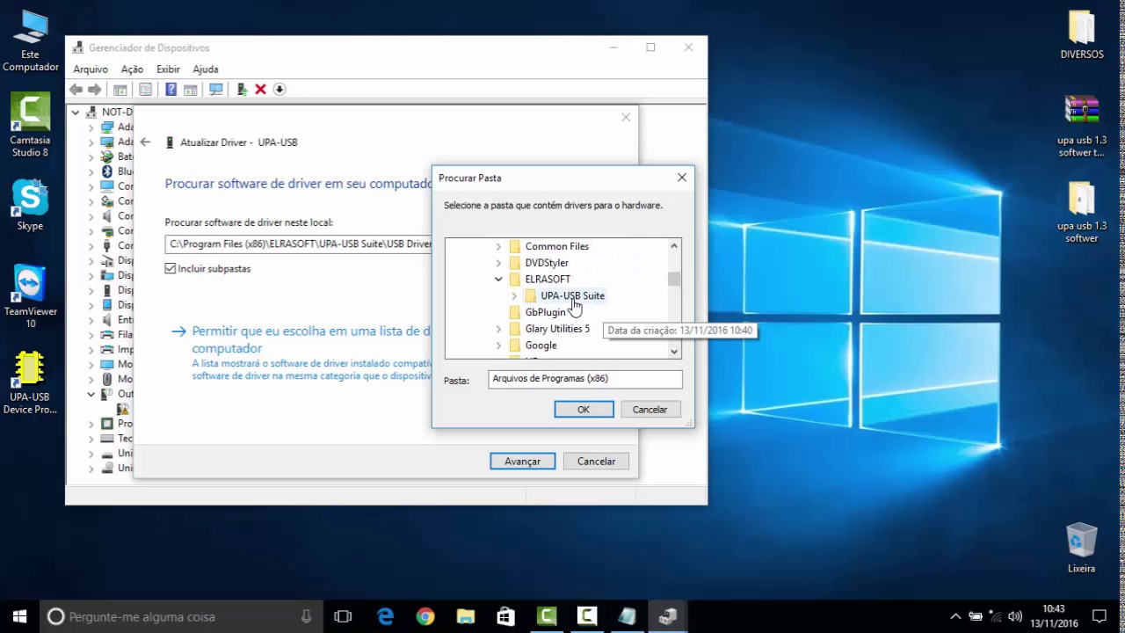This screenshot has height=633, width=1125.
Task: Click the folder tree scrollbar thumb
Action: (674, 279)
